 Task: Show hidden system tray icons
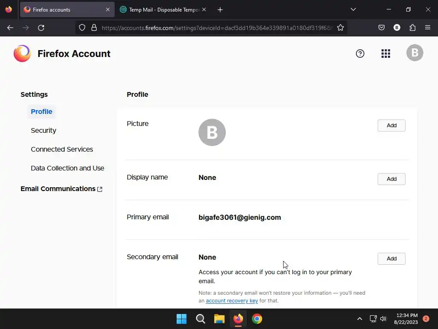[360, 319]
